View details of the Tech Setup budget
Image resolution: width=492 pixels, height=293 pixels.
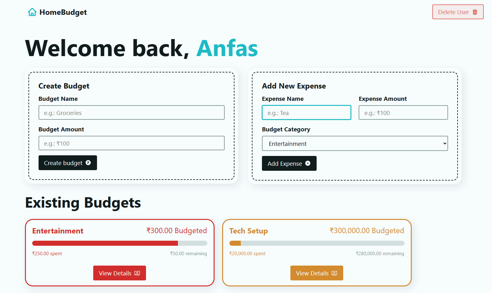(317, 273)
